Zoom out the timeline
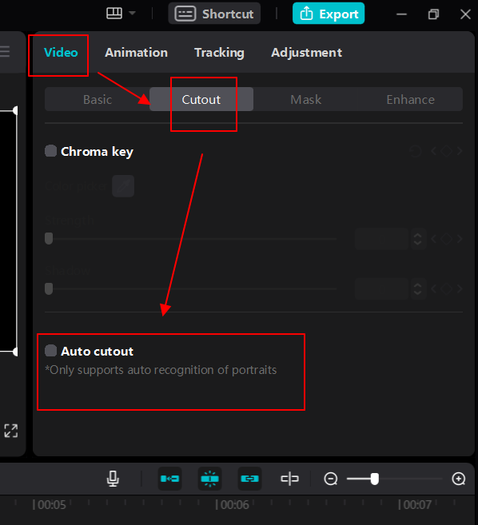The height and width of the screenshot is (525, 478). [331, 479]
